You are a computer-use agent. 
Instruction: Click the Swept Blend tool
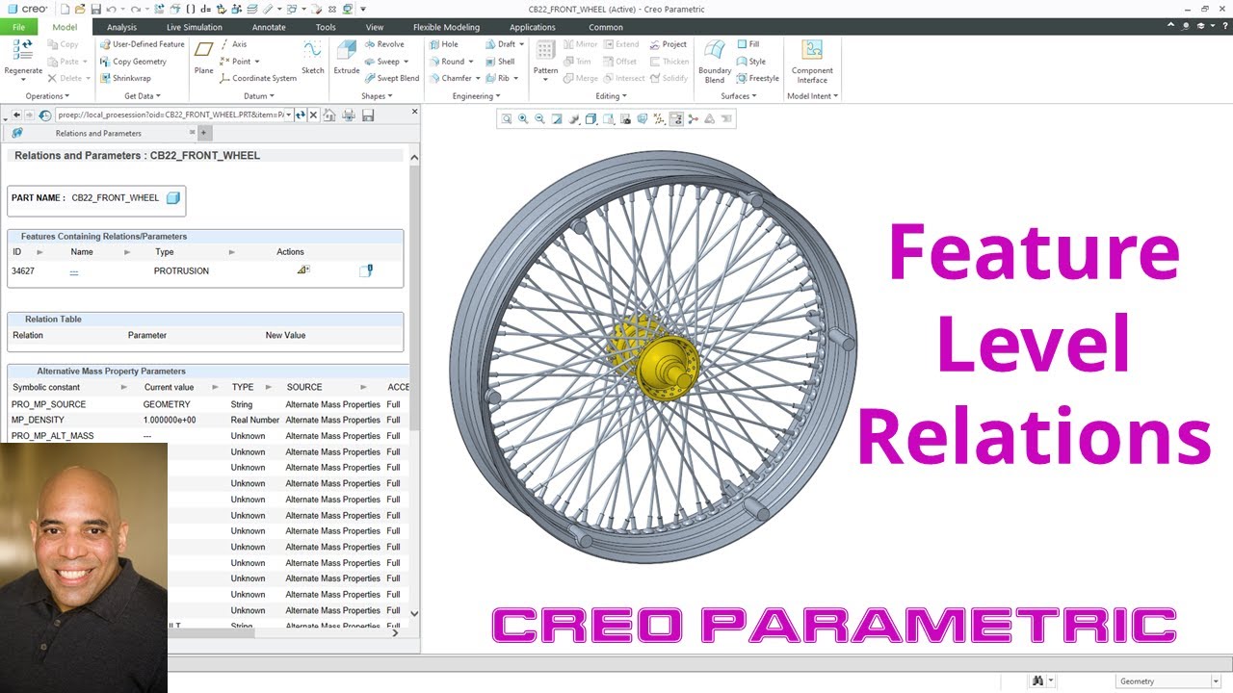(x=391, y=79)
